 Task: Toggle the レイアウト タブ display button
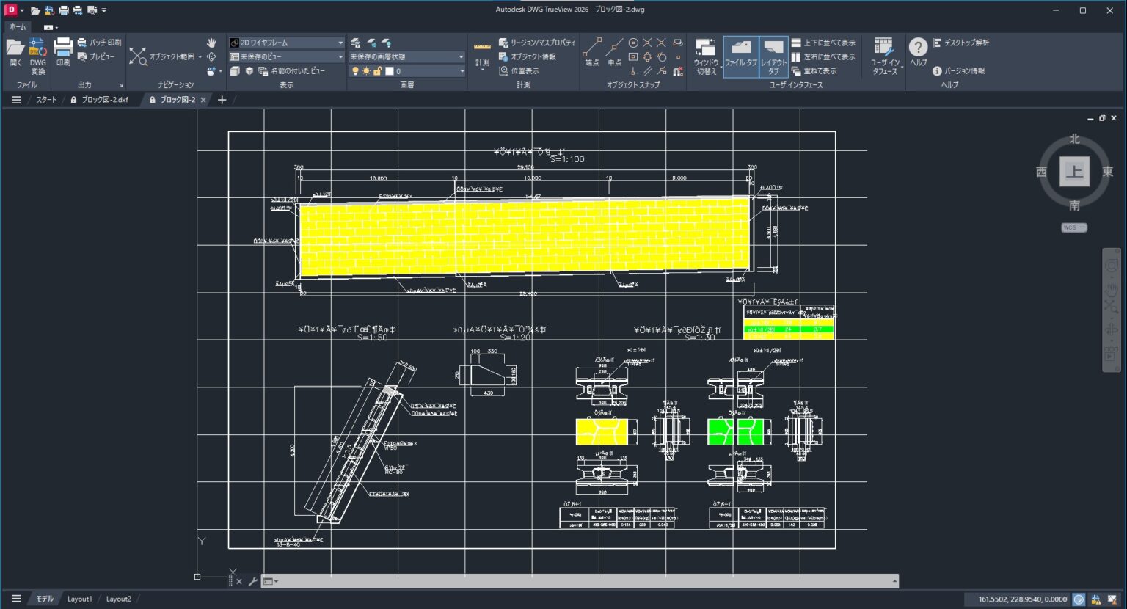tap(773, 56)
